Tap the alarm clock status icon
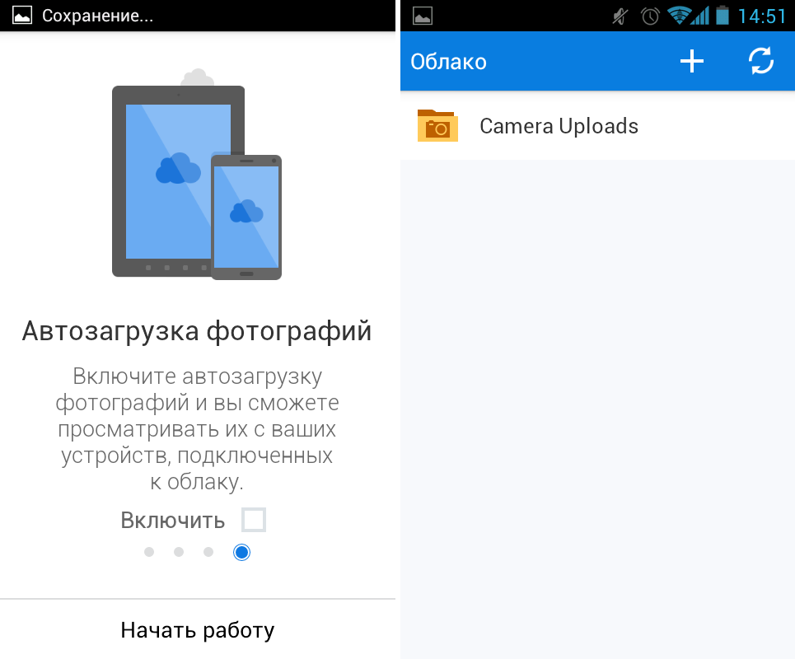 [650, 16]
